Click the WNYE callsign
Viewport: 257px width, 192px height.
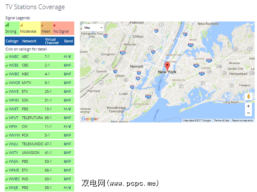click(13, 91)
